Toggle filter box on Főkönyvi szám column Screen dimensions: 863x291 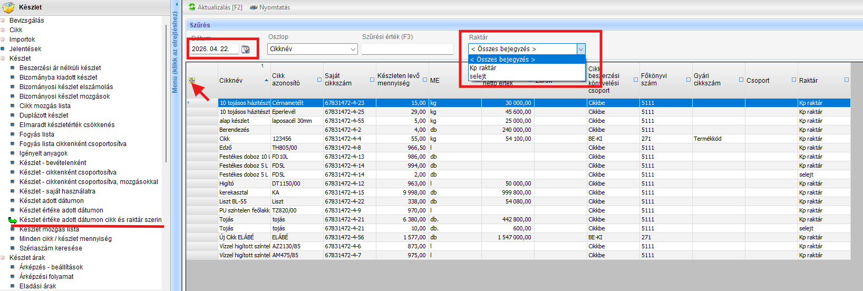[688, 80]
